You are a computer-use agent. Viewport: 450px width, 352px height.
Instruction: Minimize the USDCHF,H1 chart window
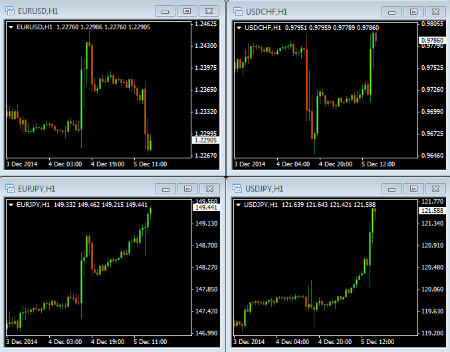pyautogui.click(x=392, y=12)
